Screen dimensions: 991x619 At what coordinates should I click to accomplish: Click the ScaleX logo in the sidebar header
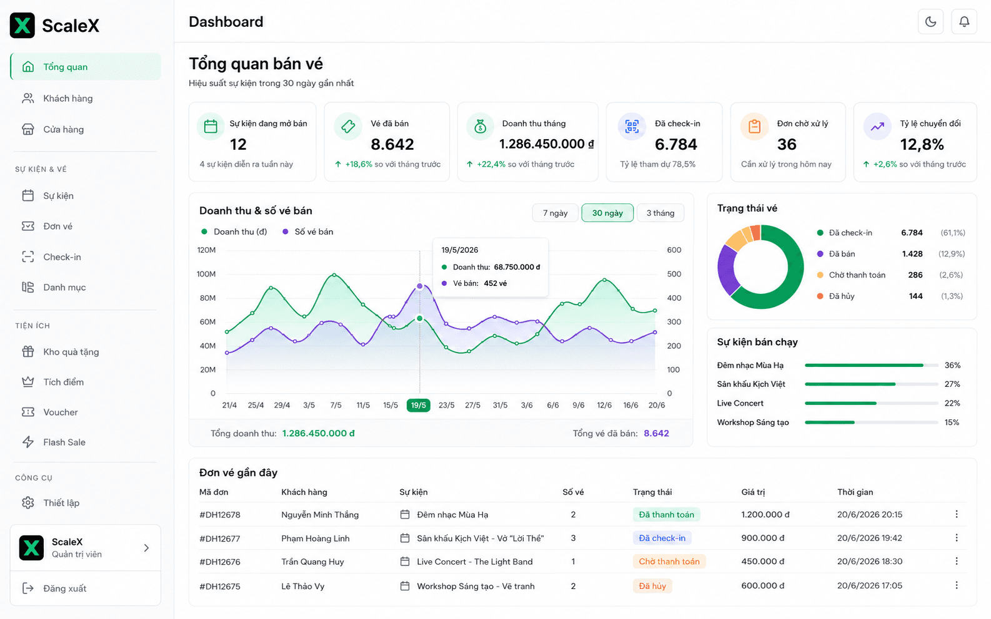coord(54,26)
